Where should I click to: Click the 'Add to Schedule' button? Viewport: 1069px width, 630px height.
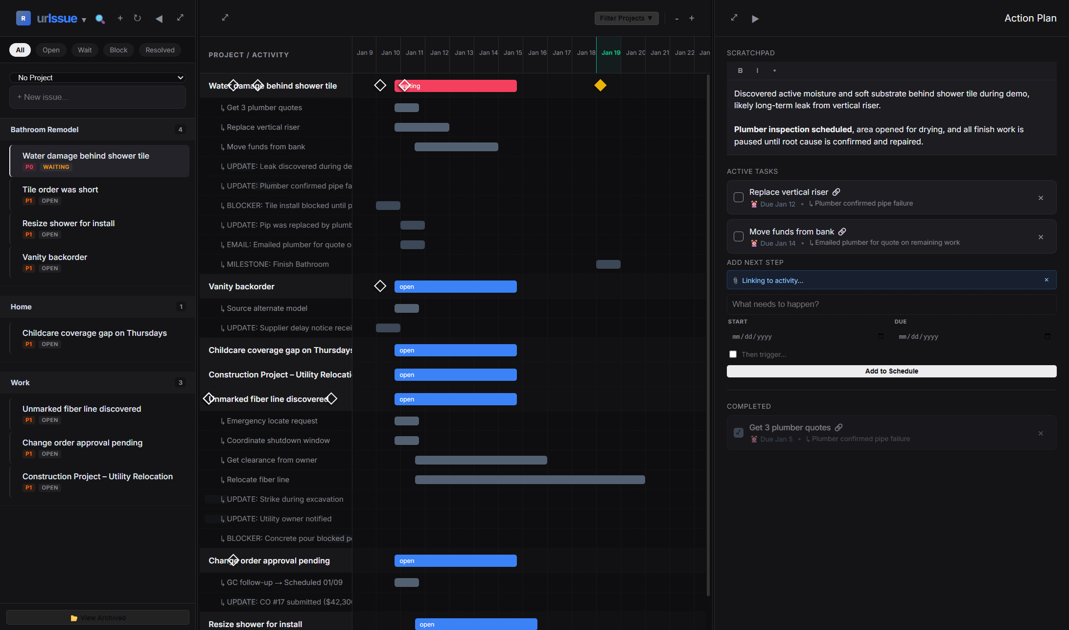(x=891, y=371)
